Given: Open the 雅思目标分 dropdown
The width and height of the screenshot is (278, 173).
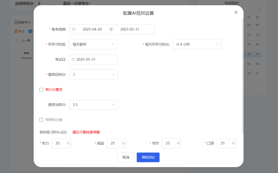Looking at the screenshot, I should pyautogui.click(x=93, y=75).
